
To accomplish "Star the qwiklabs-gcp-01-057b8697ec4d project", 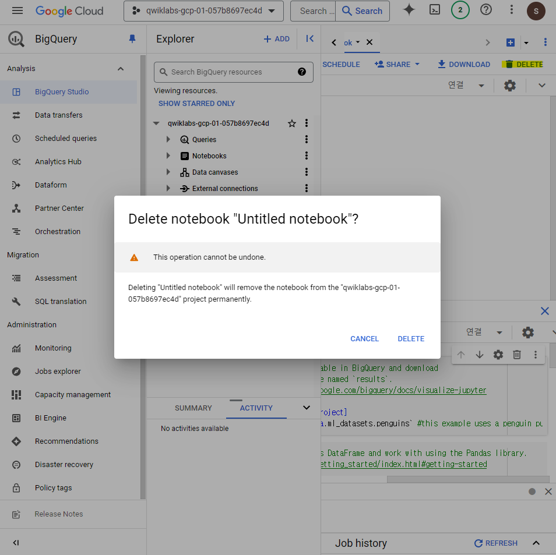I will point(292,123).
